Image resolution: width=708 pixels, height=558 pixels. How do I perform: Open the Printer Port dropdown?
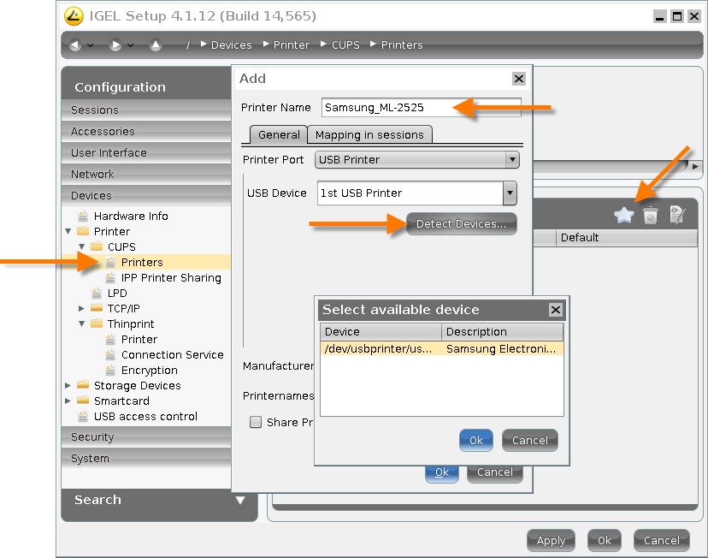(x=512, y=159)
